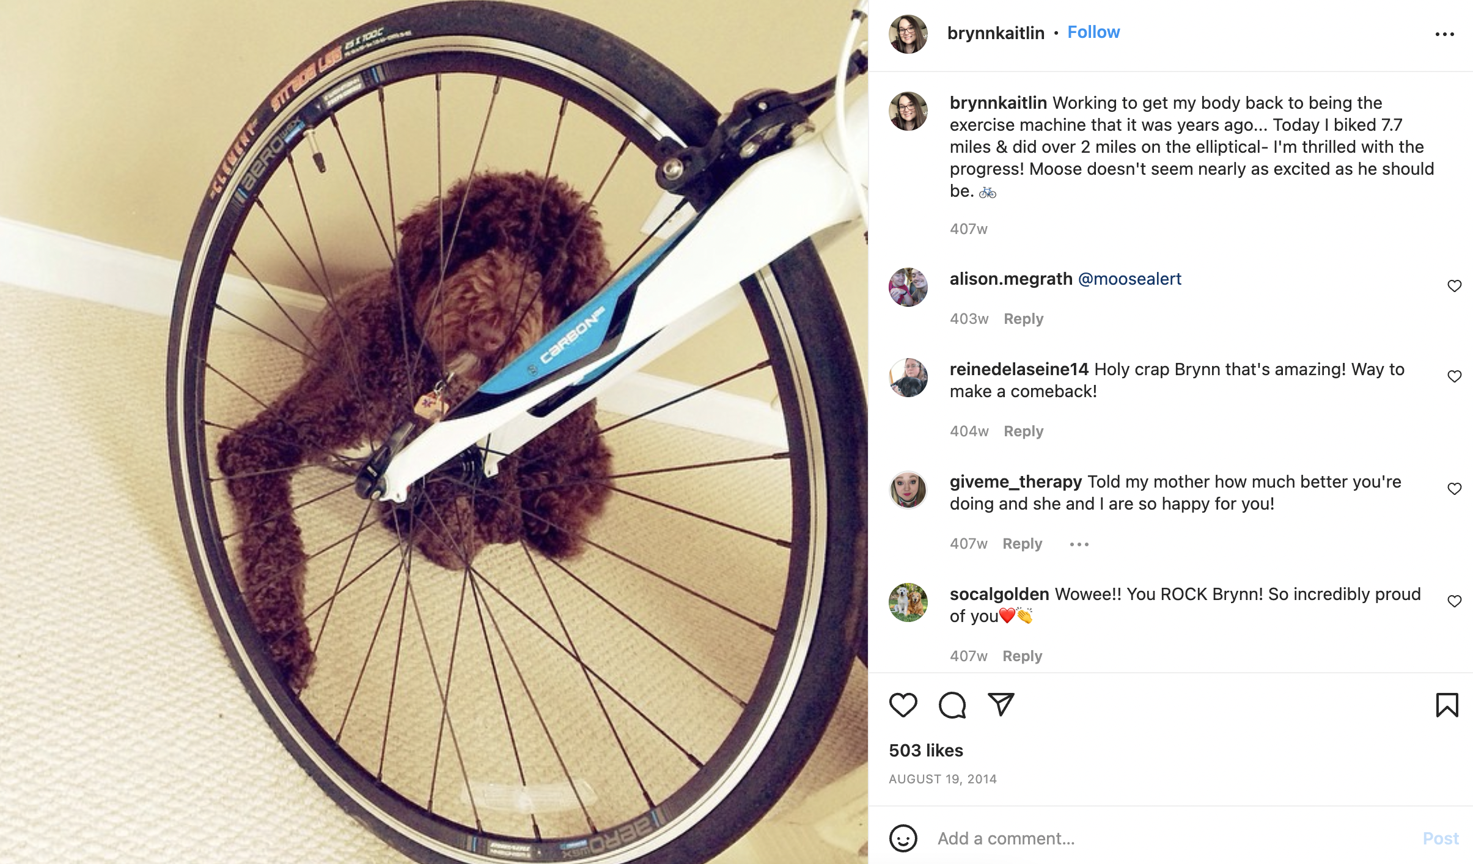Open giveme_therapy comment more options

pos(1079,544)
